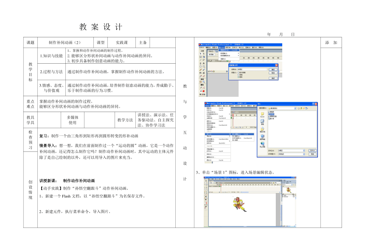Open the File menu in middle Flash screenshot
The height and width of the screenshot is (250, 365).
point(207,106)
